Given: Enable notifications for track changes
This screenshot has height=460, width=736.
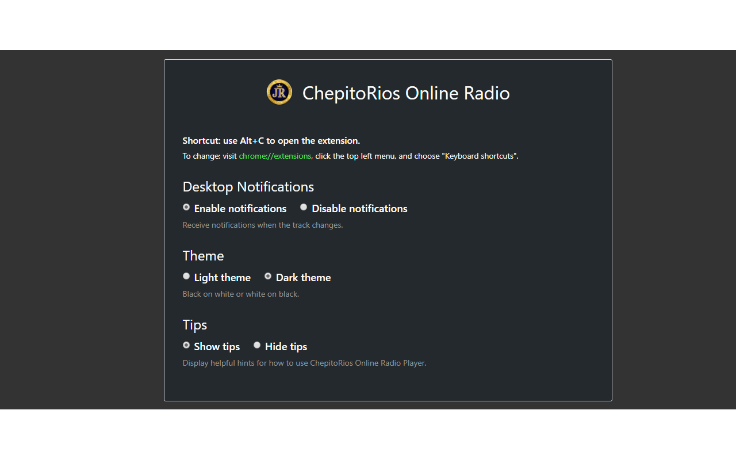Looking at the screenshot, I should coord(186,207).
